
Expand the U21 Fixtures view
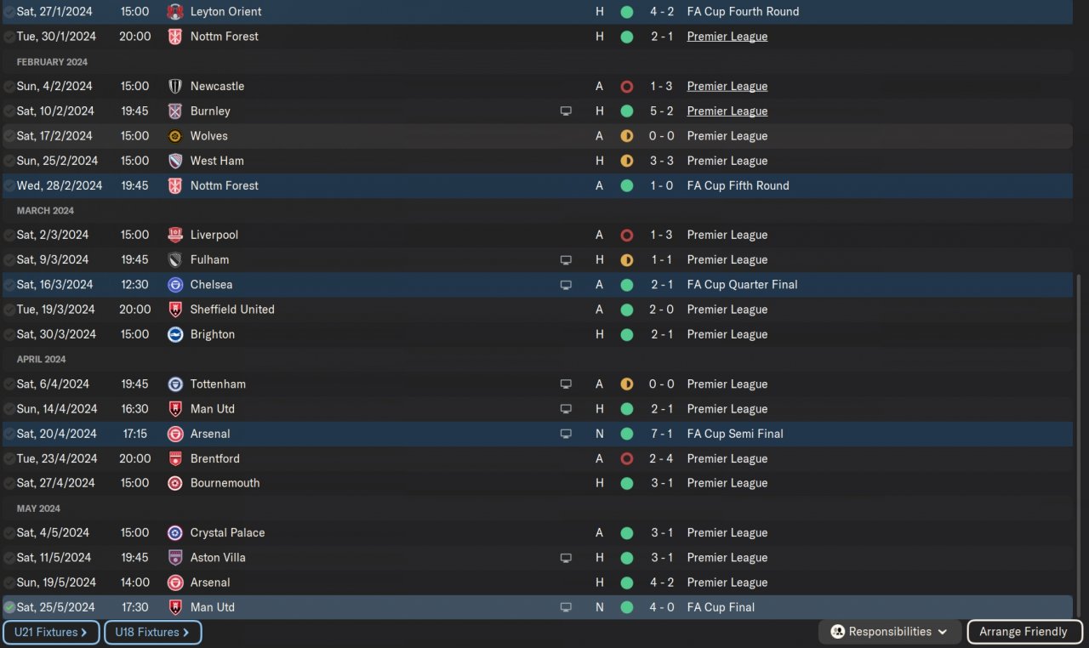click(51, 632)
